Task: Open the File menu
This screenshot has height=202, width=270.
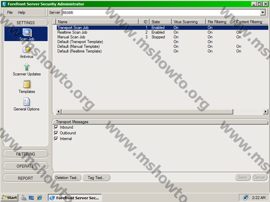Action: (10, 12)
